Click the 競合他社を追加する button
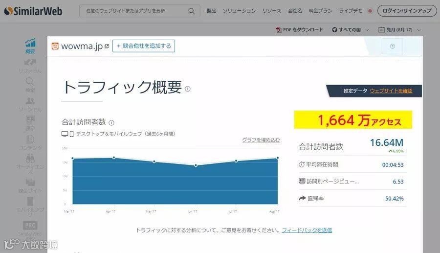 144,46
